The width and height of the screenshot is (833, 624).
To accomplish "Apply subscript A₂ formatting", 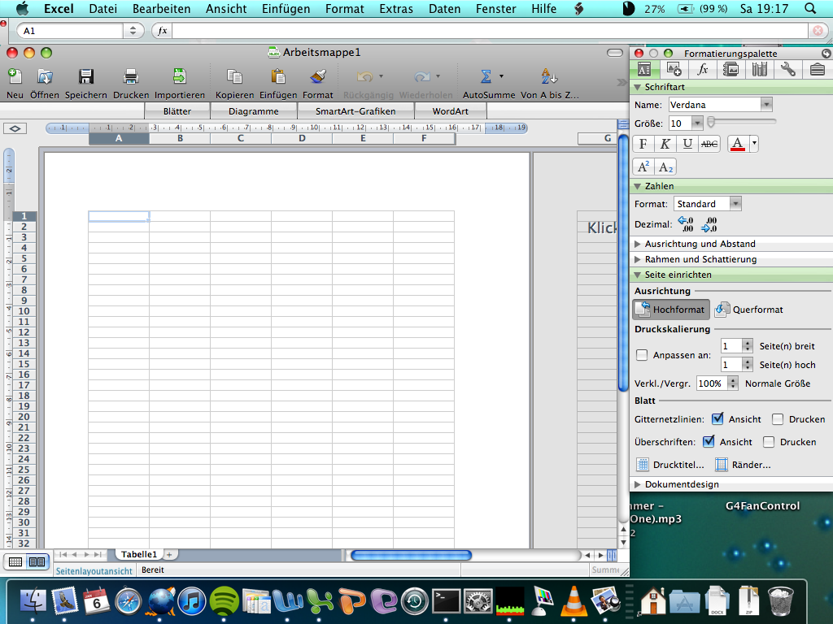I will click(x=665, y=167).
